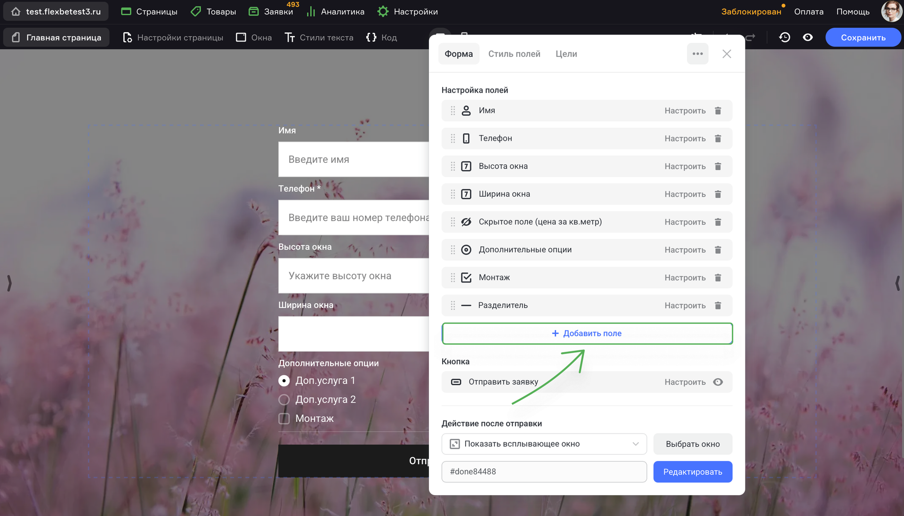This screenshot has height=516, width=904.
Task: Open version history clock icon
Action: [x=784, y=38]
